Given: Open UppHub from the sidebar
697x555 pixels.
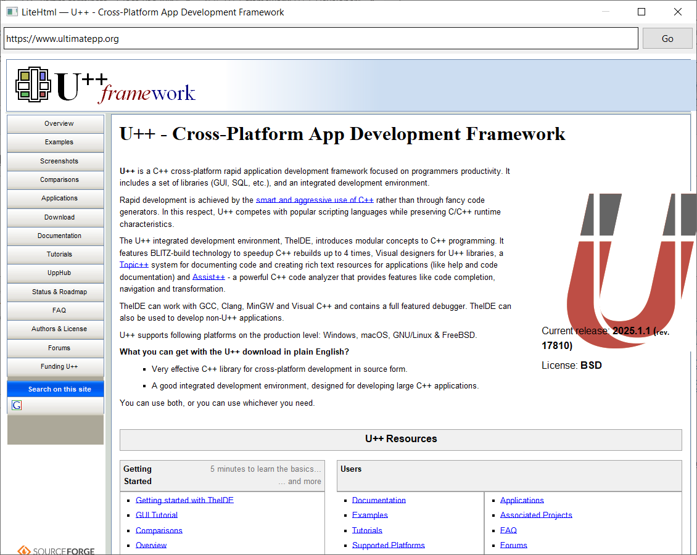Looking at the screenshot, I should (56, 273).
